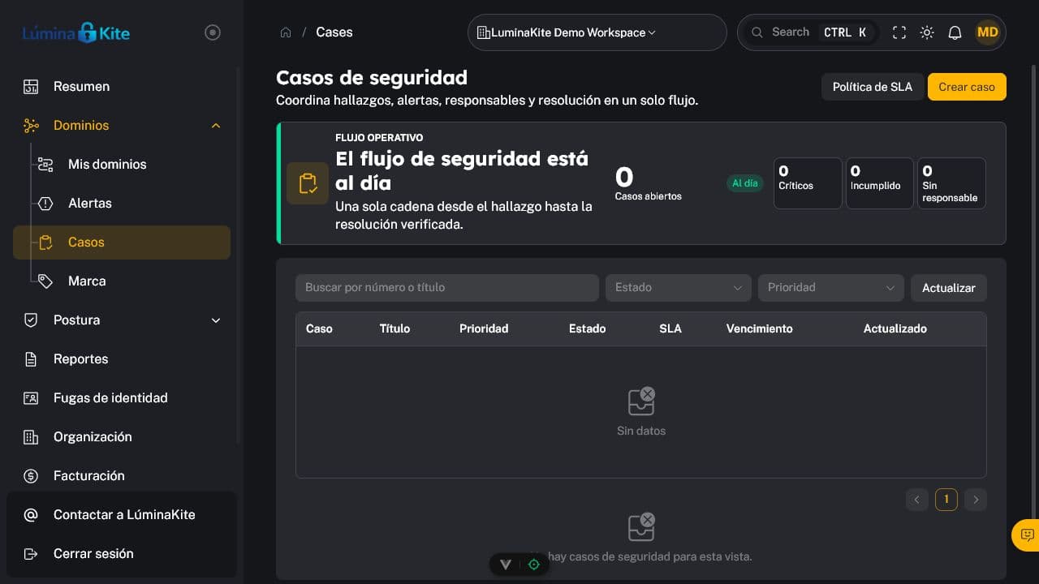Image resolution: width=1039 pixels, height=584 pixels.
Task: Click the flujo operativo clipboard icon
Action: [308, 183]
